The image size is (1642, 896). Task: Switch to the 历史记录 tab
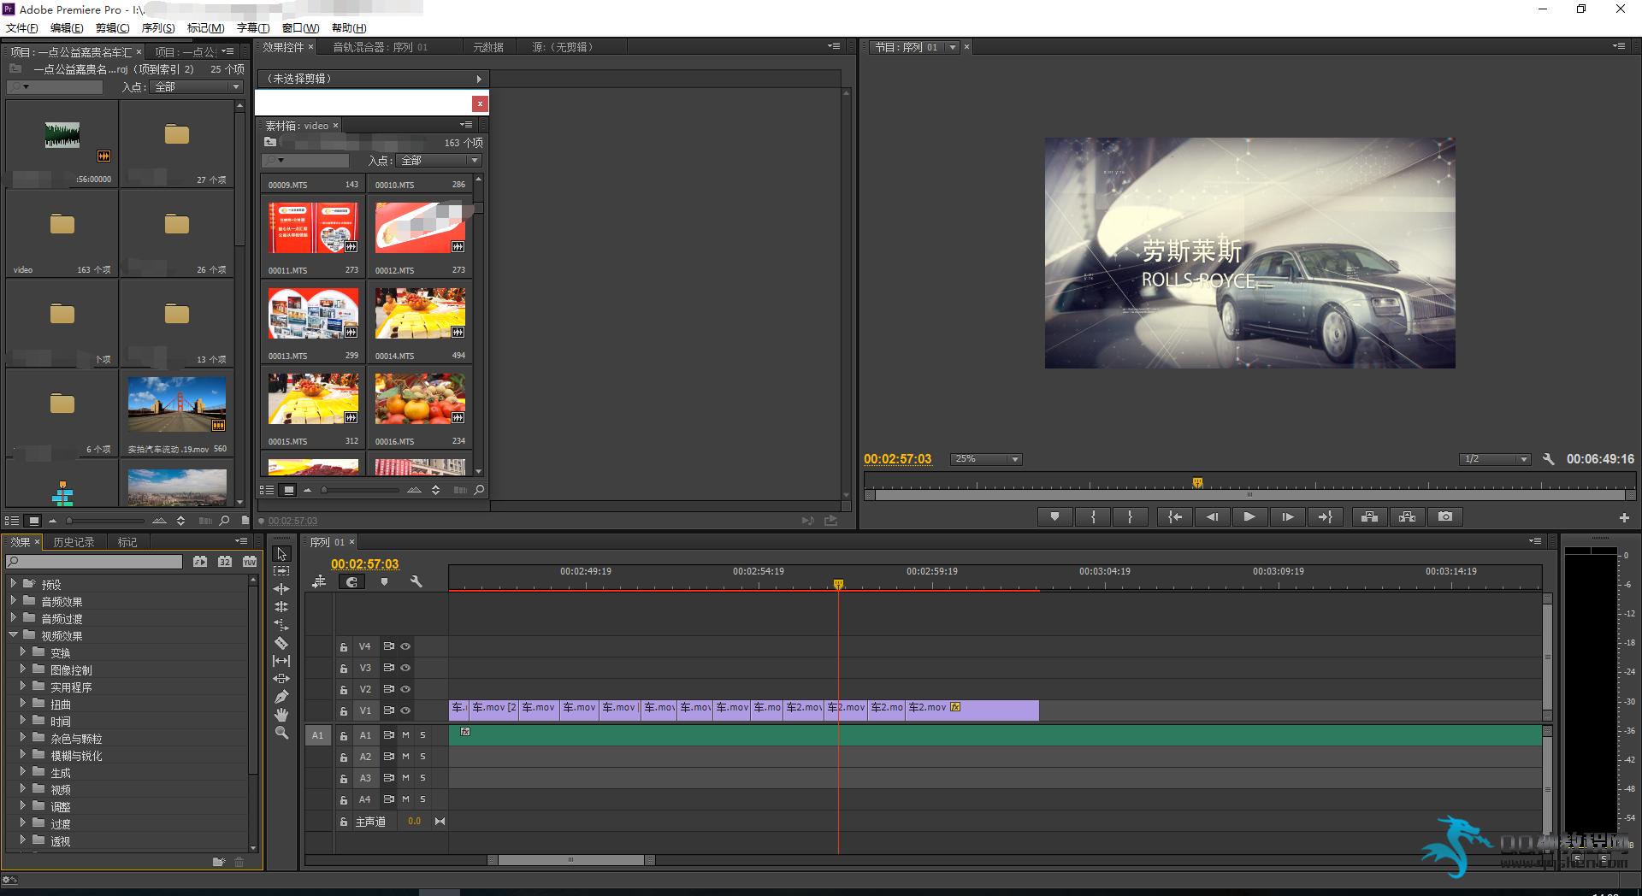(x=74, y=542)
